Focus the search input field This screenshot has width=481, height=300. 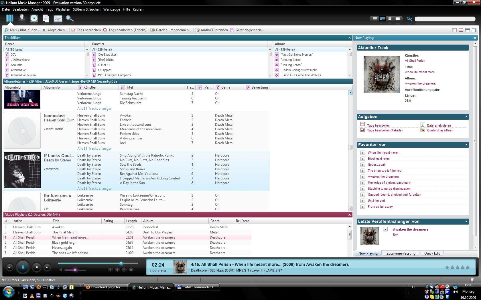tap(445, 19)
